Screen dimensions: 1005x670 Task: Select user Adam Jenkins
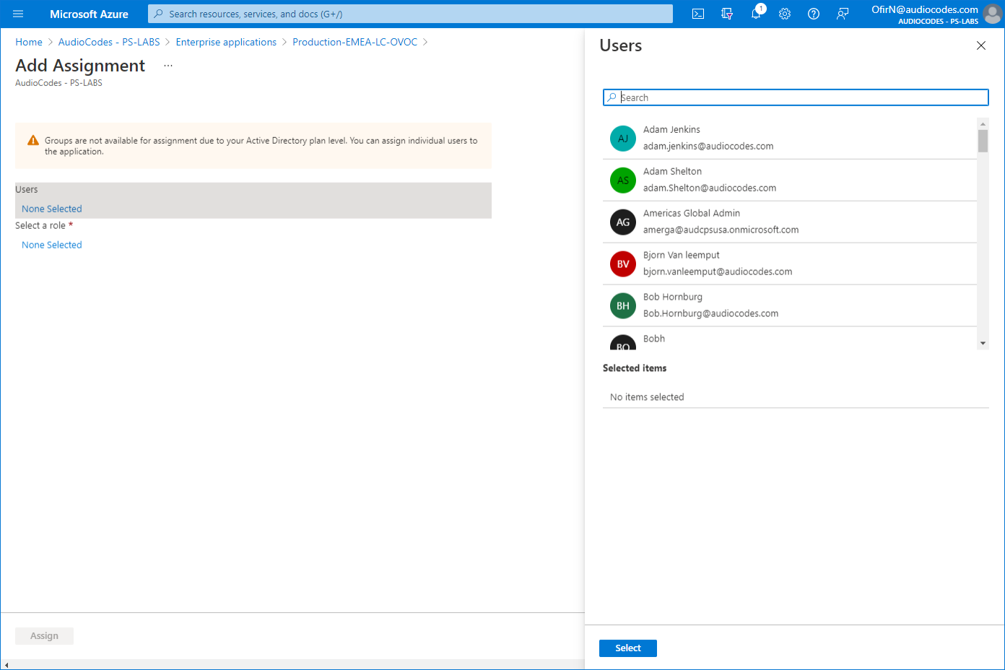click(790, 138)
